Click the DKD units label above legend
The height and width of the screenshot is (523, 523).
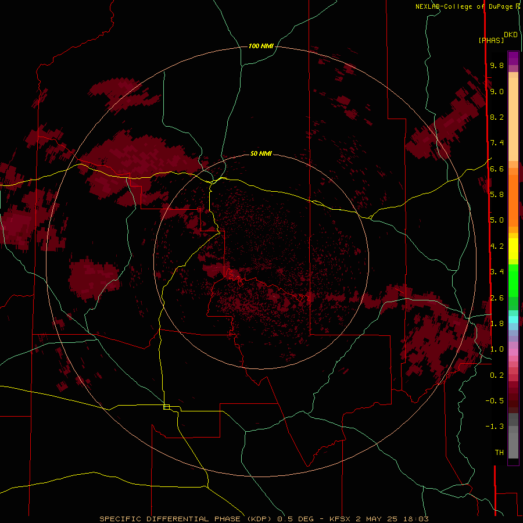[511, 35]
